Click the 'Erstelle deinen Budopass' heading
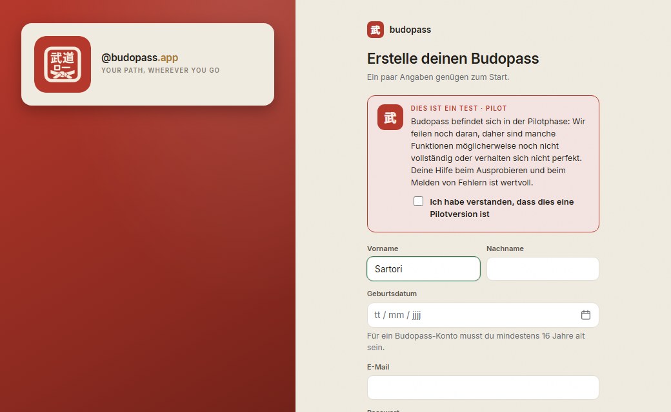 click(453, 59)
